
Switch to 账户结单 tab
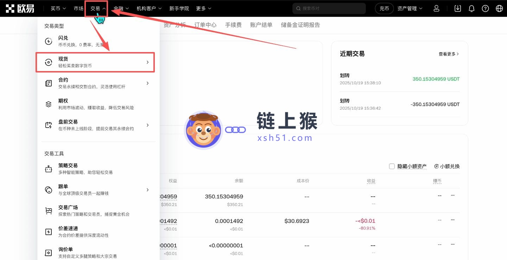261,25
